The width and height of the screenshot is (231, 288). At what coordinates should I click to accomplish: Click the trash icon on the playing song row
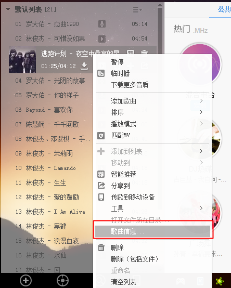[x=144, y=52]
